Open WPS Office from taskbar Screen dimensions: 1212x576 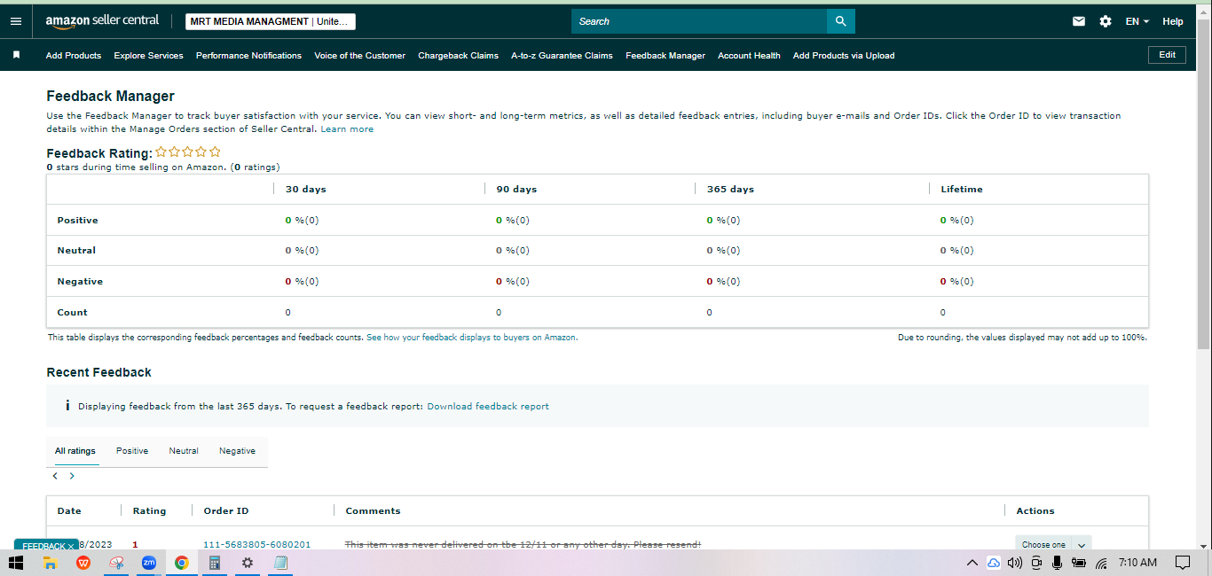coord(83,563)
